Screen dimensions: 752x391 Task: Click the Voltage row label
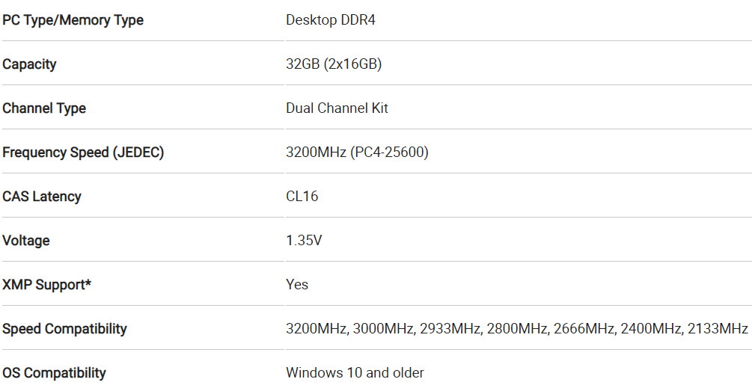[26, 241]
